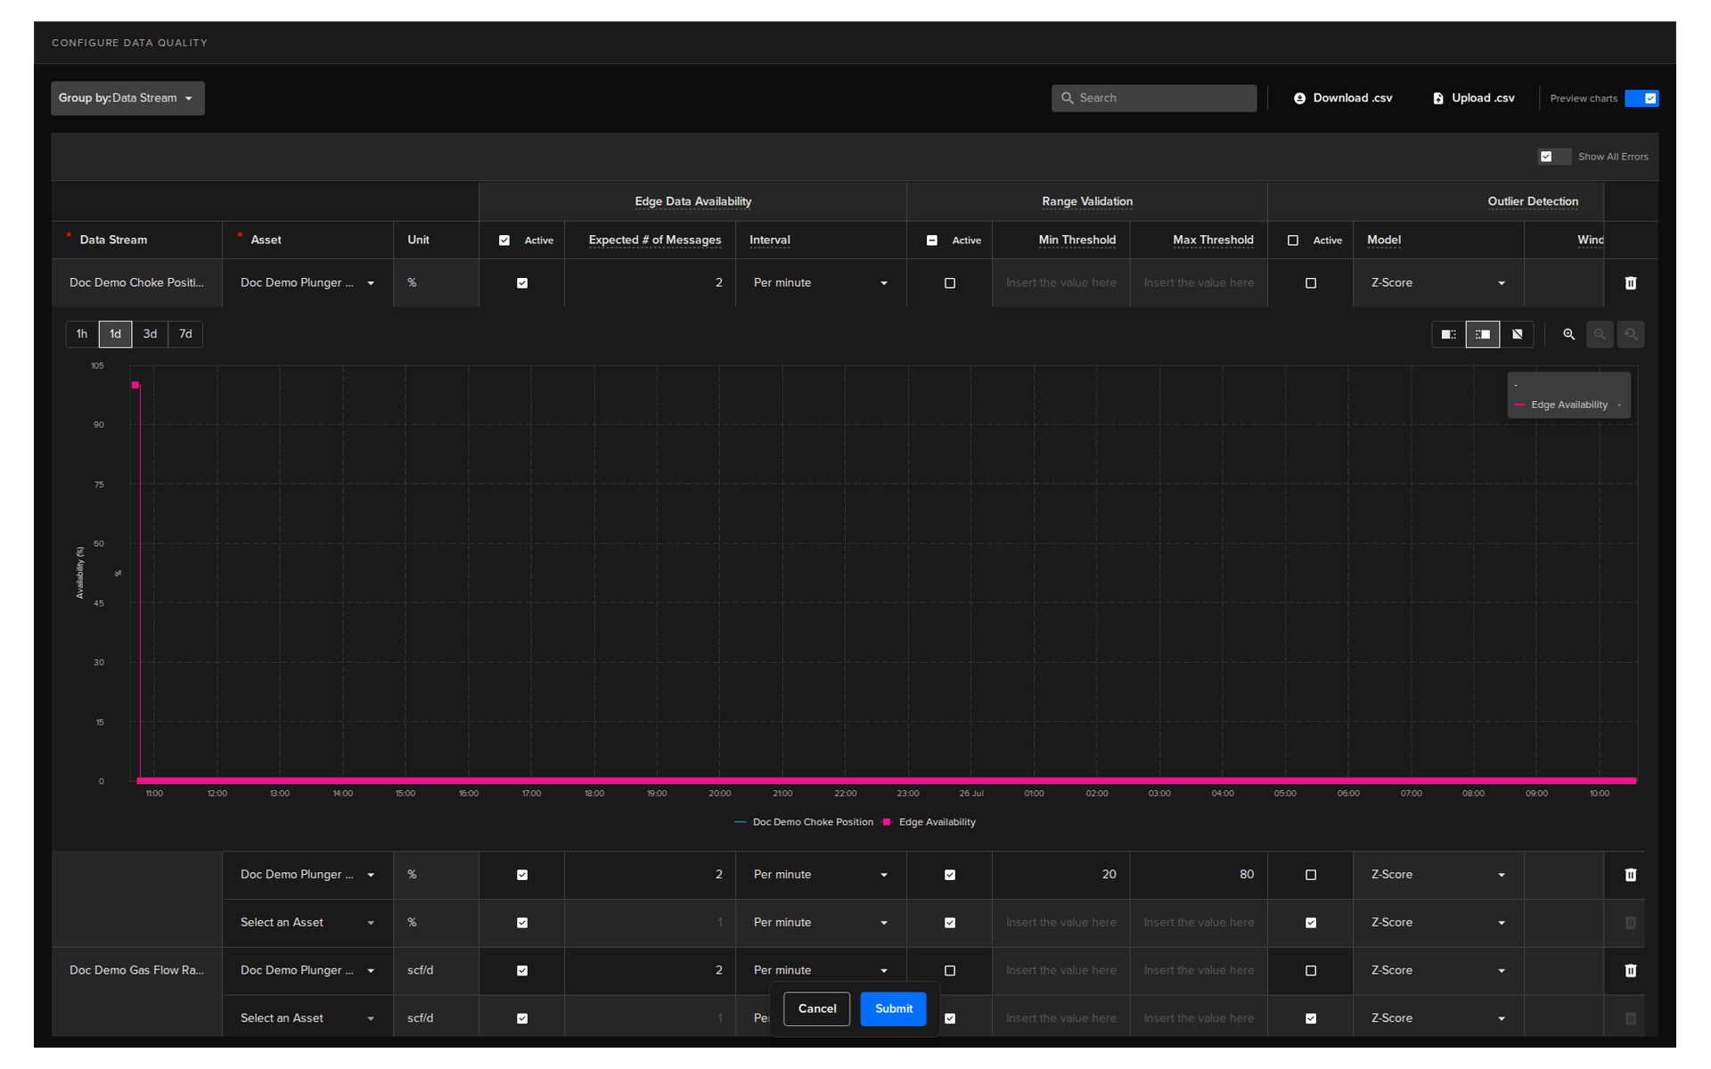Open Asset dropdown in Gas Flow Rate row

point(307,970)
